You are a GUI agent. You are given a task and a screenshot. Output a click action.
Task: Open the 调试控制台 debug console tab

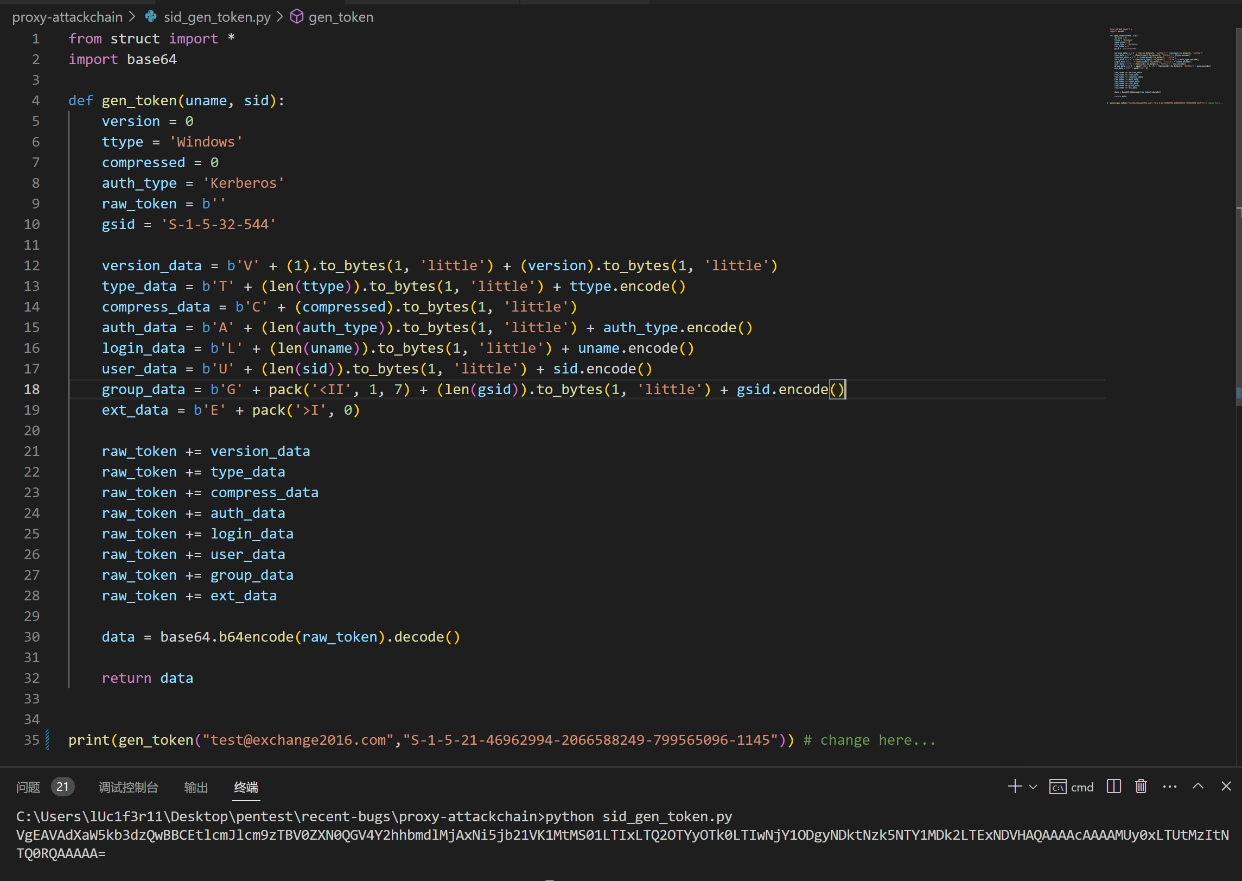coord(129,787)
